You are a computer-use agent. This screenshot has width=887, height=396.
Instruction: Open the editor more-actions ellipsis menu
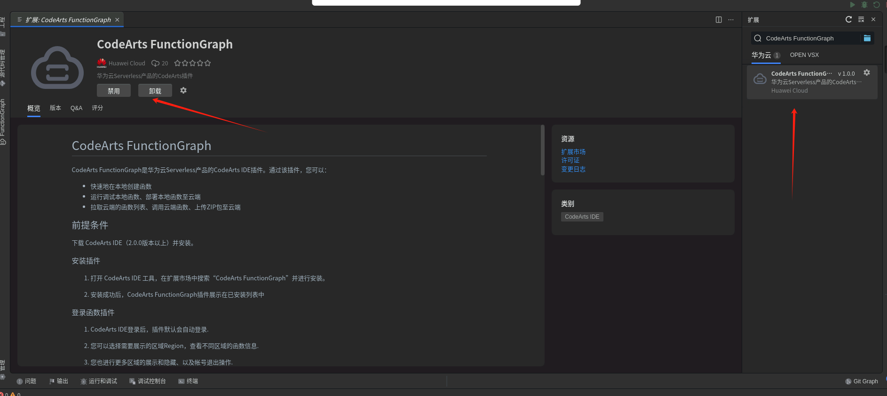[731, 20]
